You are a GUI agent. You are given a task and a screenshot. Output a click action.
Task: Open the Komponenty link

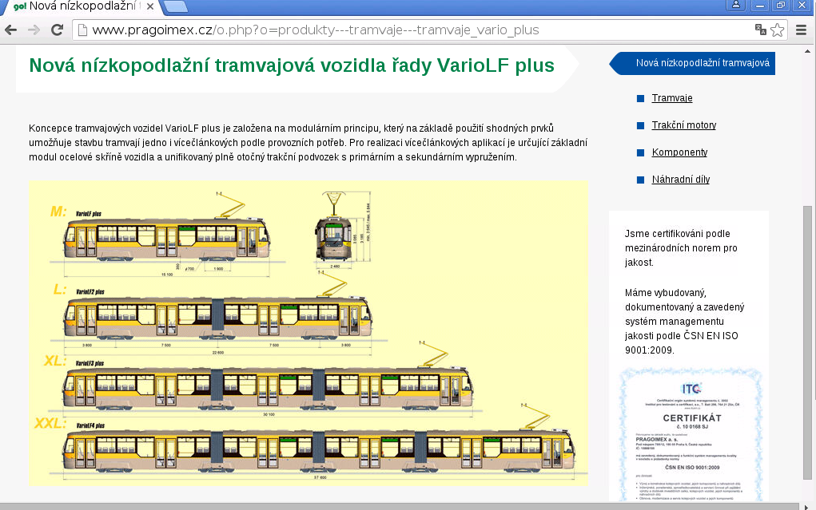coord(679,152)
